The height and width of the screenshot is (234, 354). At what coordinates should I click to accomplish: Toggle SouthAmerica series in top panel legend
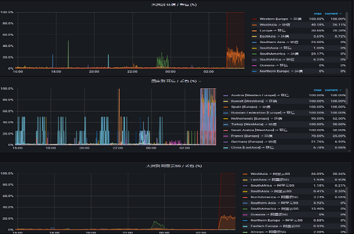tap(278, 54)
